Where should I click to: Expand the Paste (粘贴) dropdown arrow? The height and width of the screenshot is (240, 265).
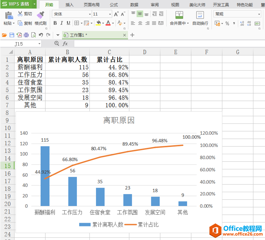point(14,23)
